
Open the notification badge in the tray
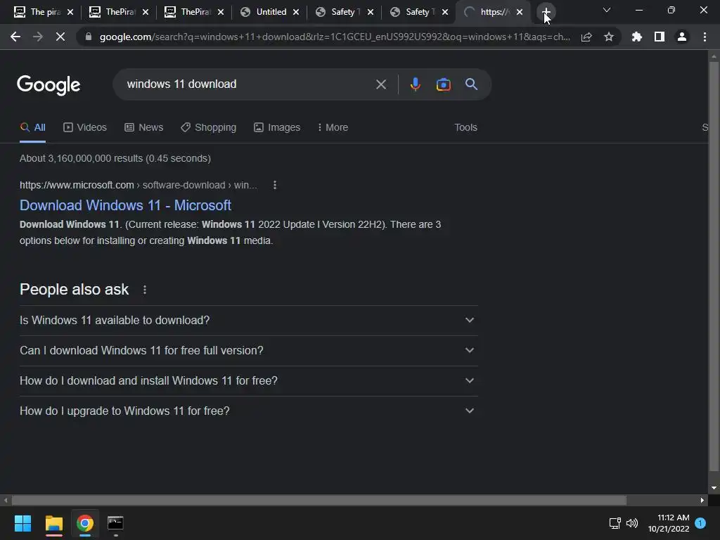(700, 523)
